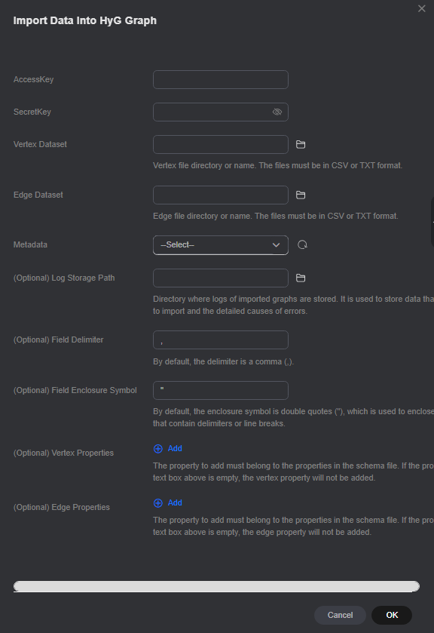Confirm import with OK button
The height and width of the screenshot is (633, 434).
392,615
